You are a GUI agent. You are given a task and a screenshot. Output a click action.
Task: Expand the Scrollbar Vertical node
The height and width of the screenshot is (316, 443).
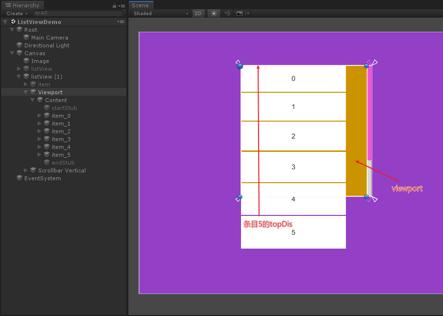[x=26, y=170]
